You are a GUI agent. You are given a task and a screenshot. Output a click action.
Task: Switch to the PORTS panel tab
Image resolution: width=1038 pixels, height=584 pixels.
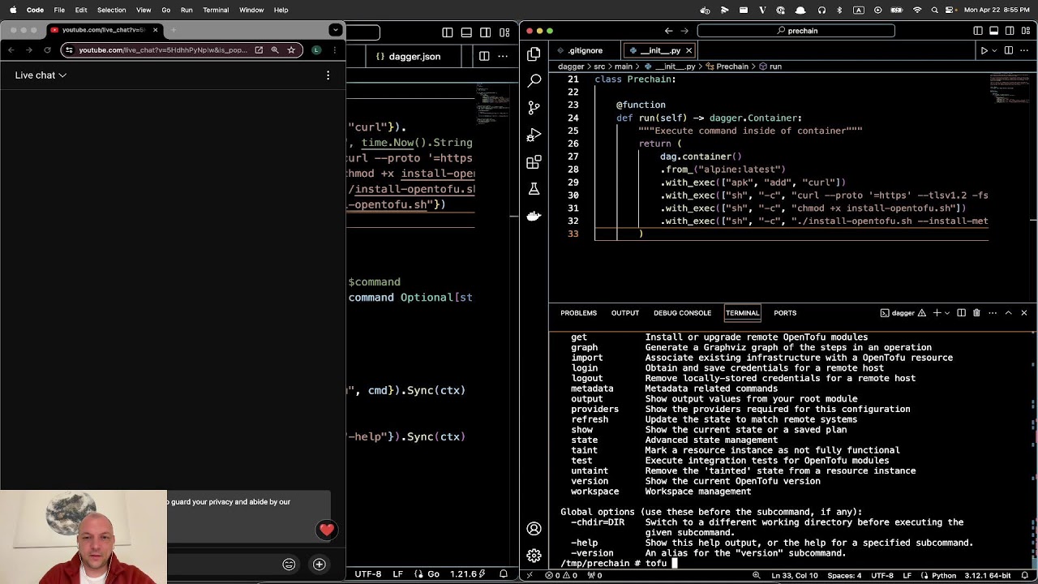click(x=785, y=313)
